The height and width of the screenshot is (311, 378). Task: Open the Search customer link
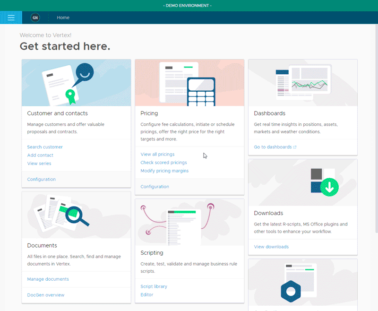(45, 147)
